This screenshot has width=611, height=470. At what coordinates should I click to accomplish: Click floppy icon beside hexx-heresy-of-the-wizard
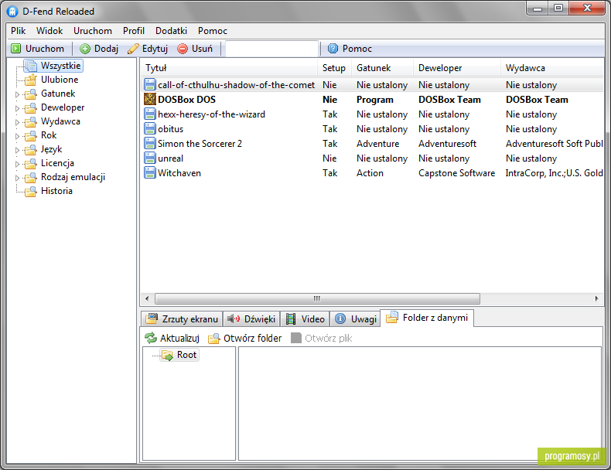click(x=150, y=114)
